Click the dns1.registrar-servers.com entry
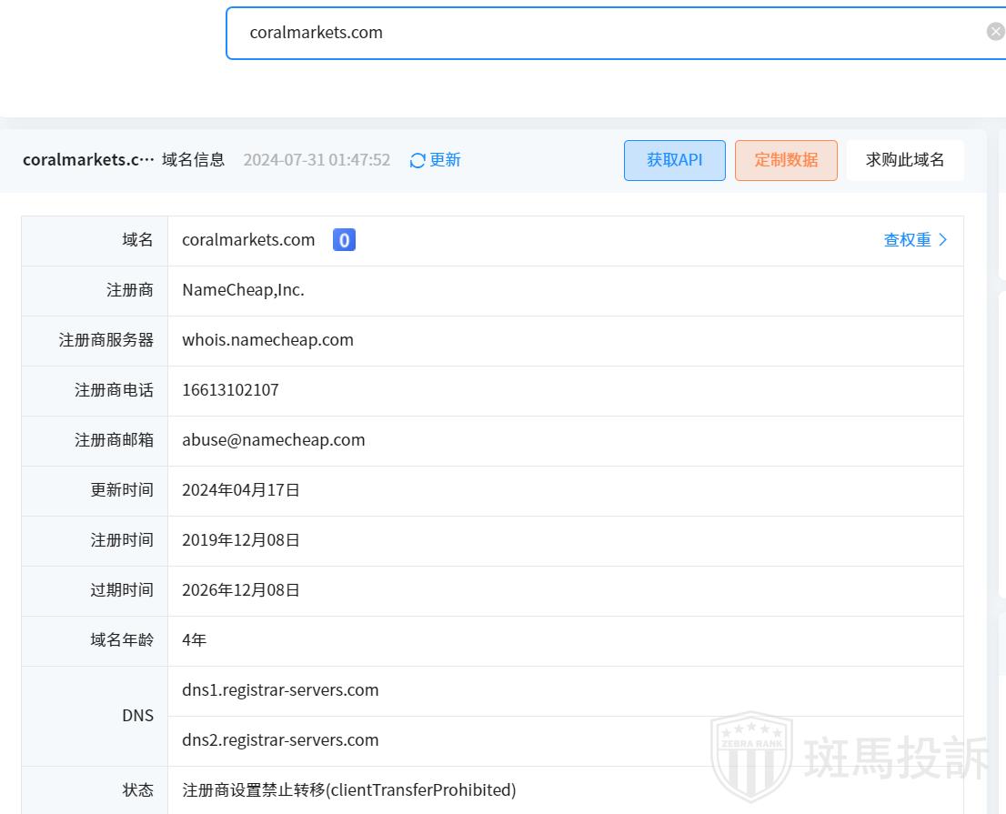Viewport: 1006px width, 814px height. [280, 690]
